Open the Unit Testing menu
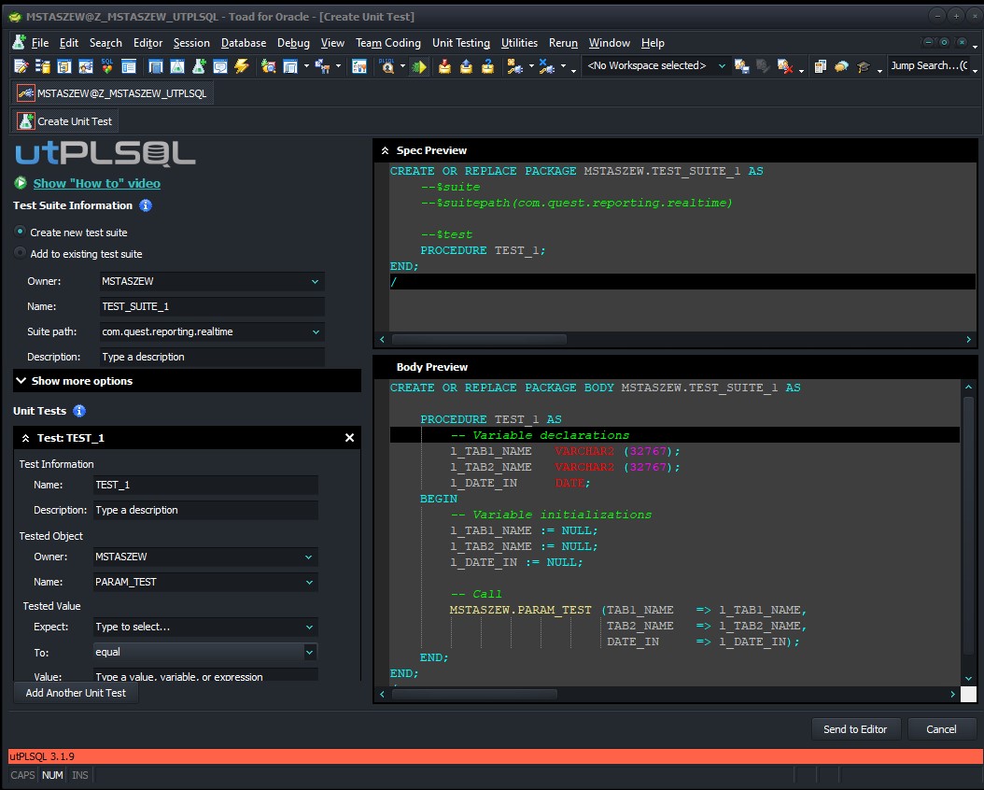The image size is (984, 790). pyautogui.click(x=459, y=43)
